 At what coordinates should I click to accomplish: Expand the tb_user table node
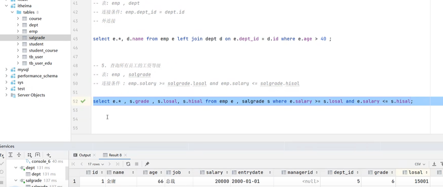18,57
